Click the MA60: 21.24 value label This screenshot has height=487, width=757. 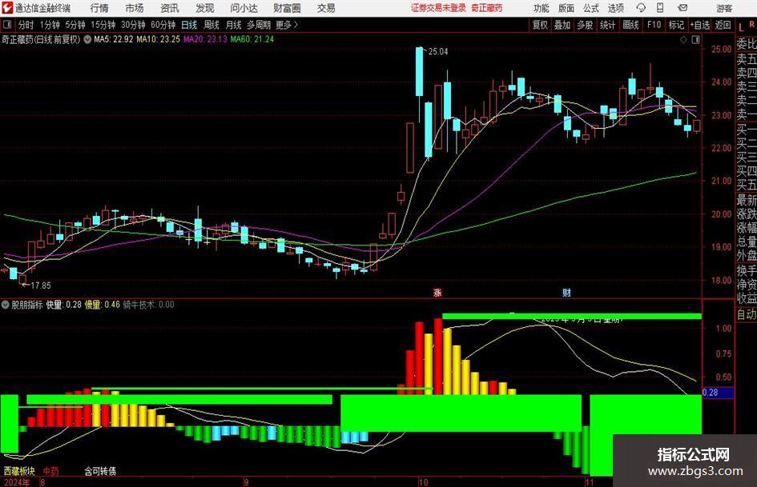[x=252, y=39]
